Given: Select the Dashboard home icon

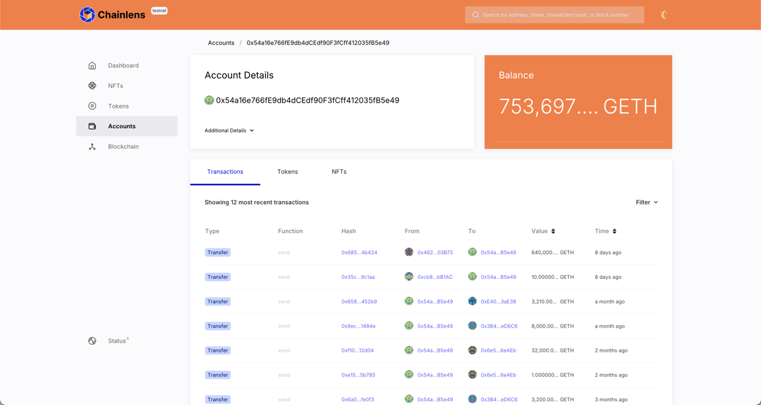Looking at the screenshot, I should coord(92,65).
